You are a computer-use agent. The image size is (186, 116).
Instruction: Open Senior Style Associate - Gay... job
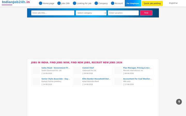pyautogui.click(x=56, y=79)
